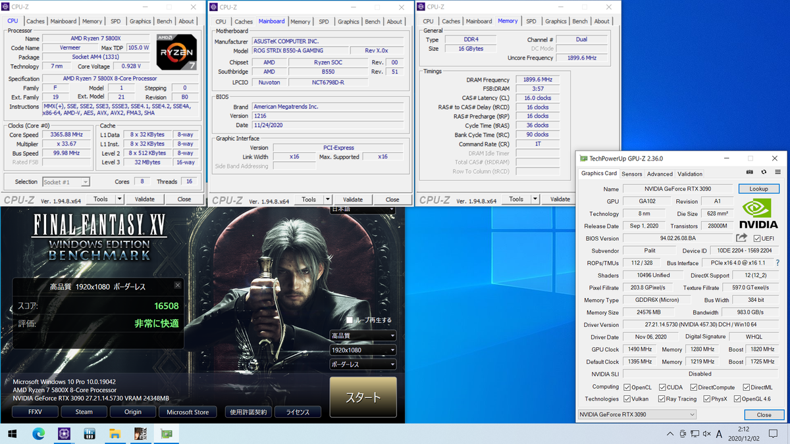Click the network tray icon
Image resolution: width=790 pixels, height=444 pixels.
(x=695, y=434)
